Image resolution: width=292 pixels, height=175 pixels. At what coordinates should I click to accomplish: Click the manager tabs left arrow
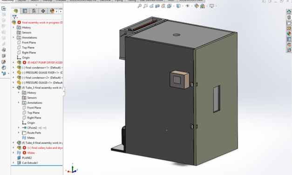[x=57, y=11]
